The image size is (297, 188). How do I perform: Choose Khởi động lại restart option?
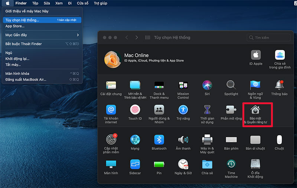(42, 59)
